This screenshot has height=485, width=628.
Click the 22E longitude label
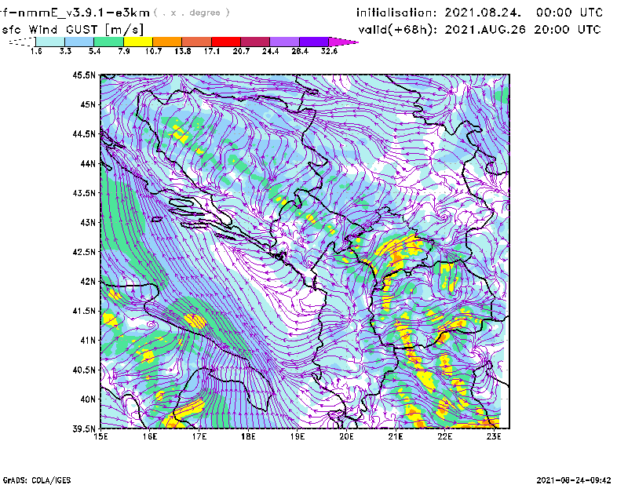tap(444, 436)
